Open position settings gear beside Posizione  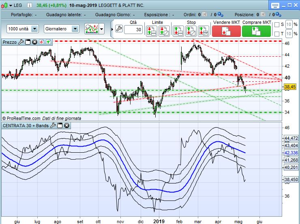[279, 14]
